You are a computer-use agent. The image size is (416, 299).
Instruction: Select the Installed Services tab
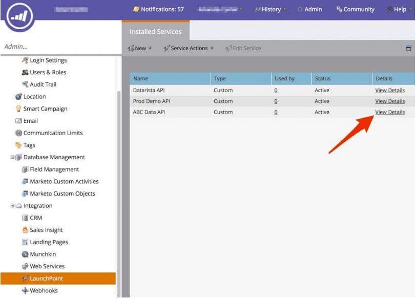[x=155, y=32]
